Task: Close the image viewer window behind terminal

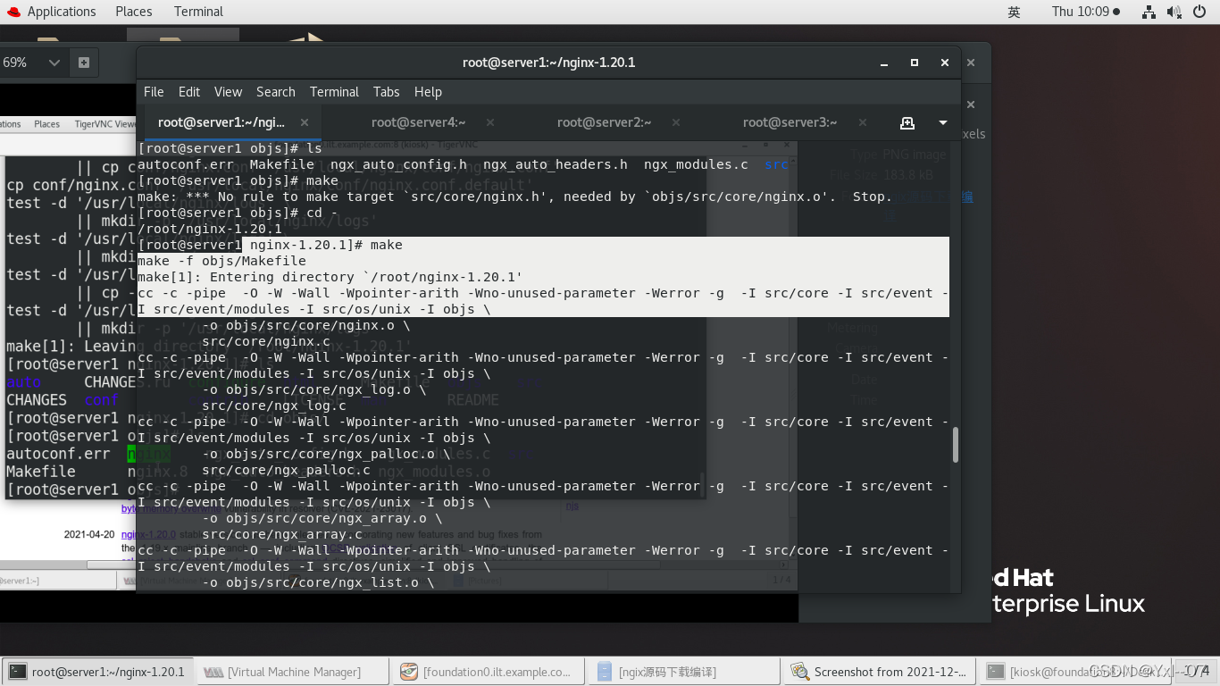Action: [x=971, y=63]
